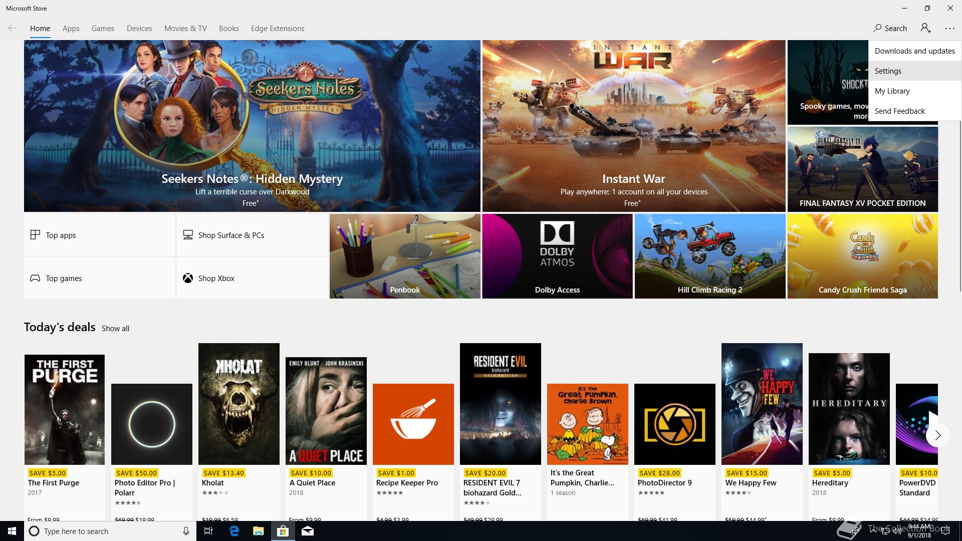This screenshot has height=541, width=962.
Task: Select the Hereditary movie poster
Action: 849,409
